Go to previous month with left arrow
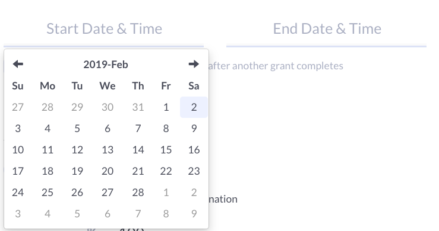 pos(18,64)
